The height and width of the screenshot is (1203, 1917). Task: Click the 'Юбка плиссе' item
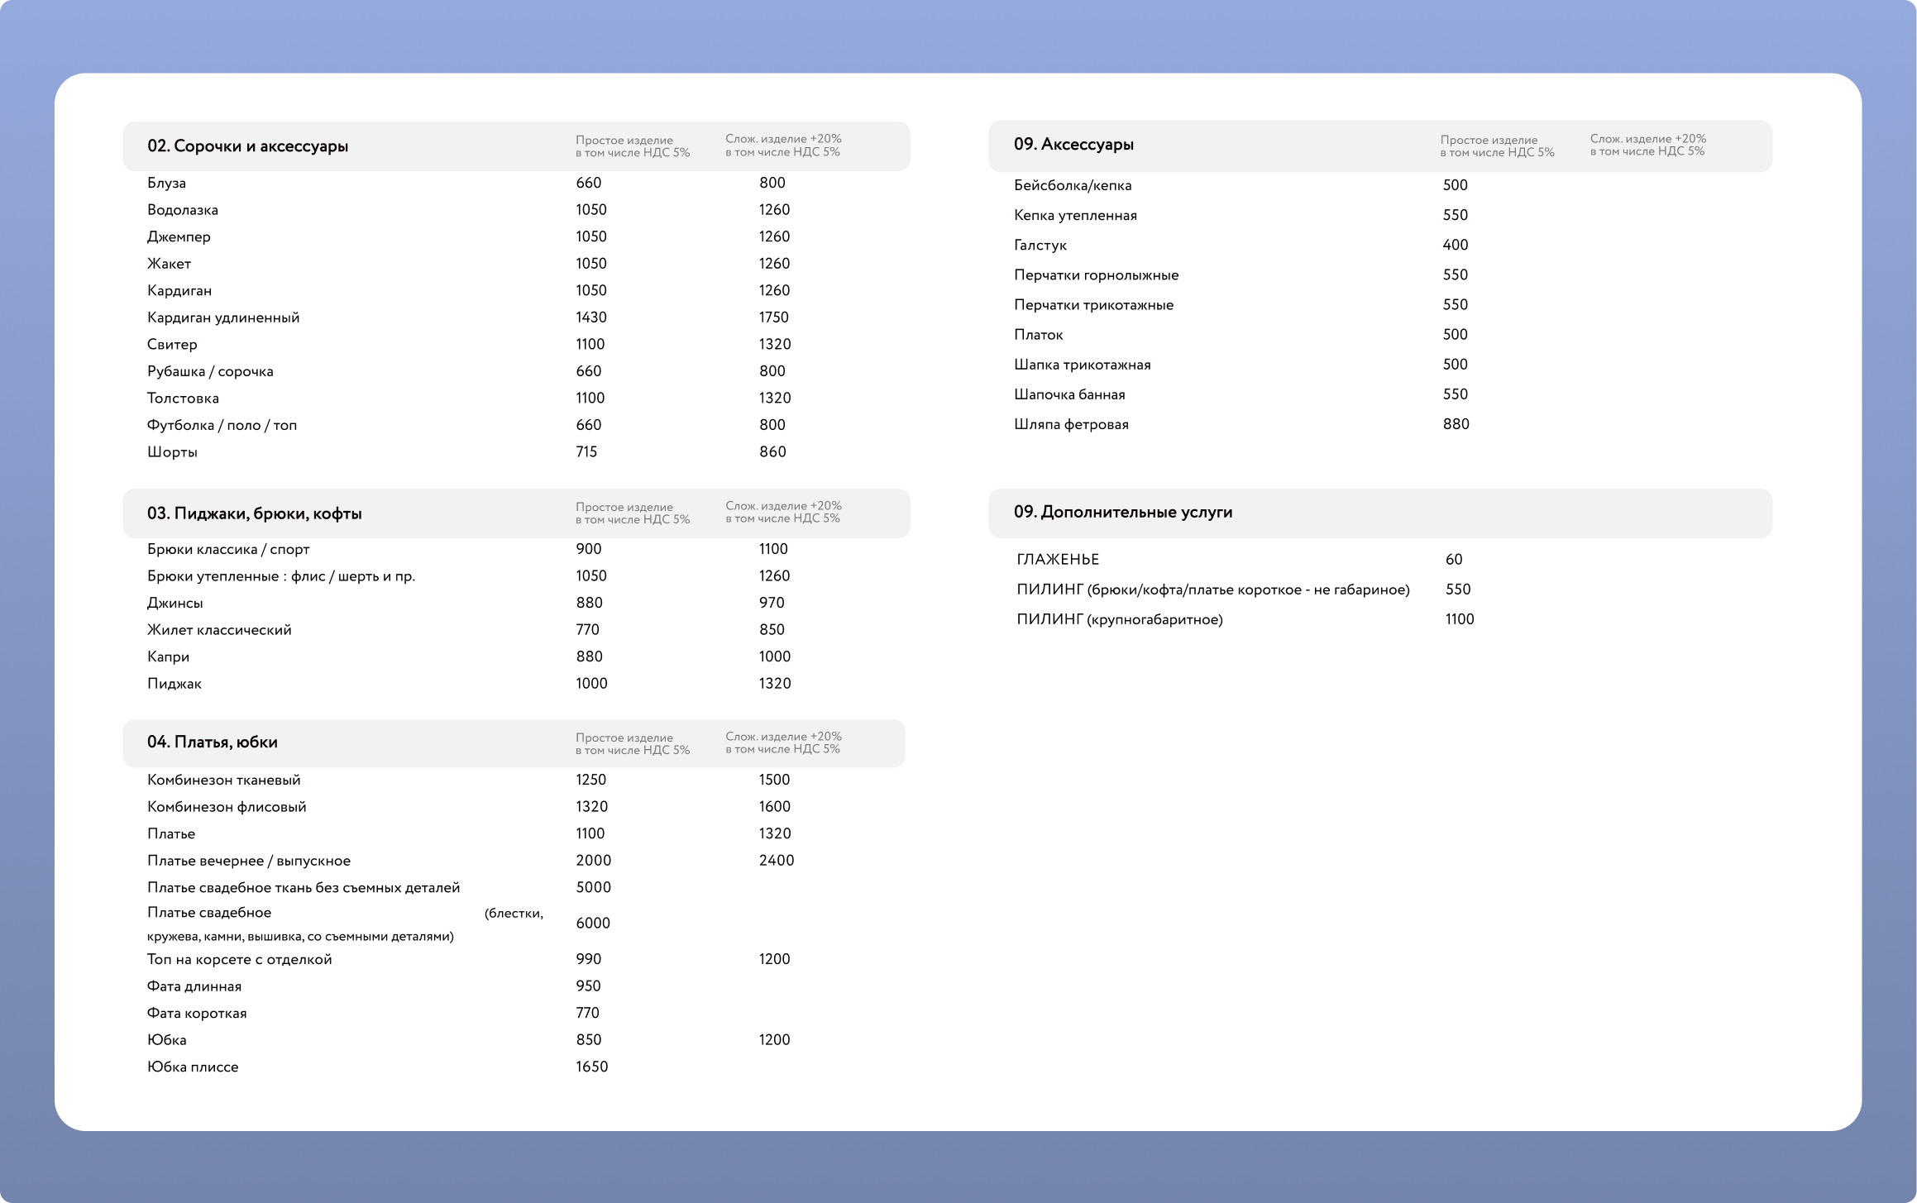pyautogui.click(x=193, y=1067)
